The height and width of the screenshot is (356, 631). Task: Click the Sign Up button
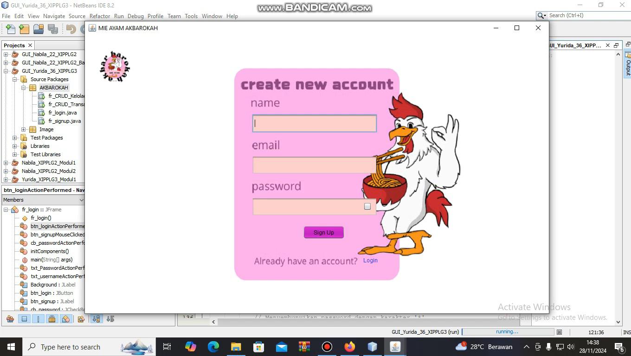(x=323, y=232)
